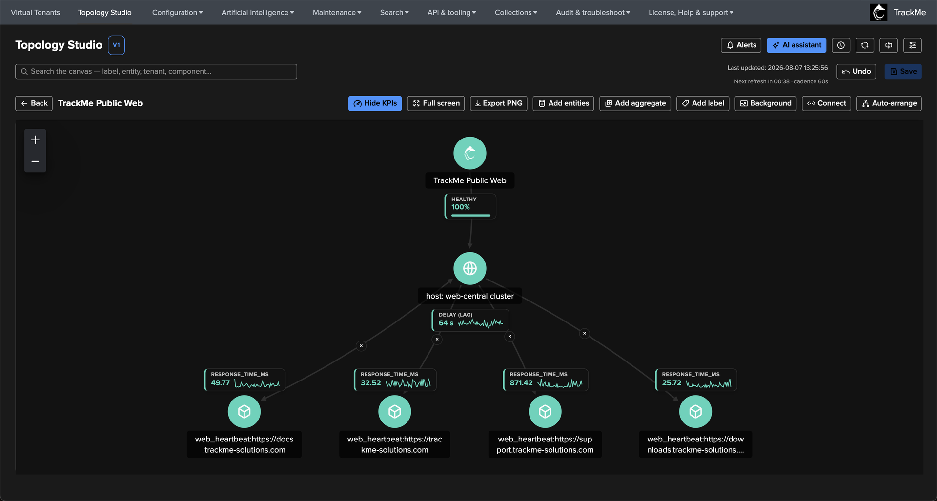Viewport: 937px width, 501px height.
Task: Click the HEALTHY 100% progress KPI card
Action: coord(470,206)
